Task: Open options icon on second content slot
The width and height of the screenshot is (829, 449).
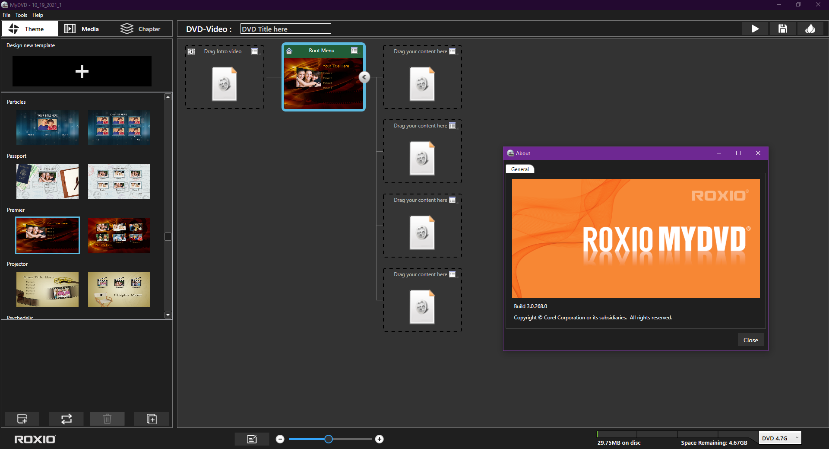Action: click(452, 126)
